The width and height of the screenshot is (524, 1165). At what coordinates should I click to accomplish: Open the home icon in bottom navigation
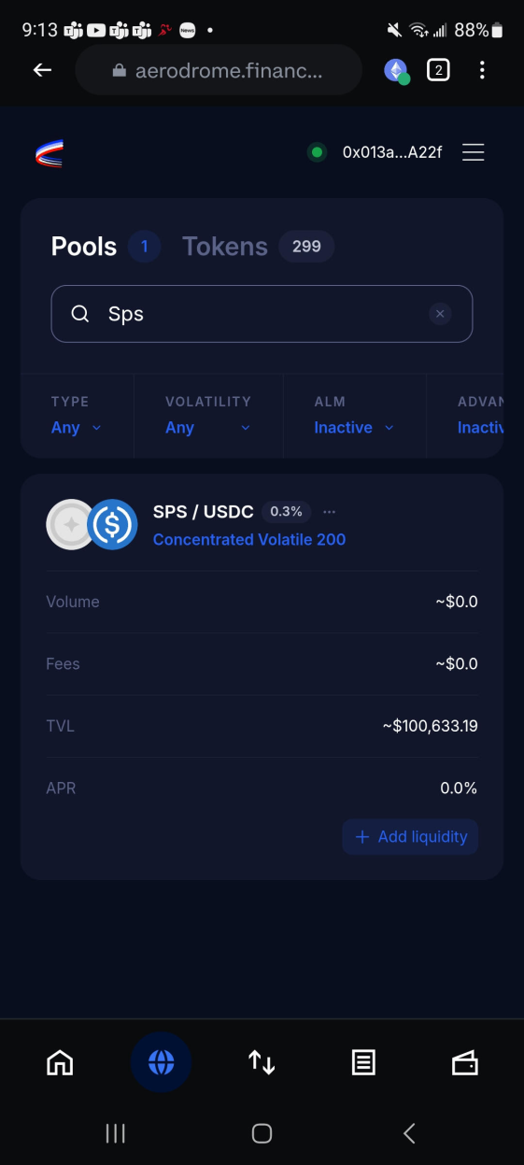tap(60, 1062)
